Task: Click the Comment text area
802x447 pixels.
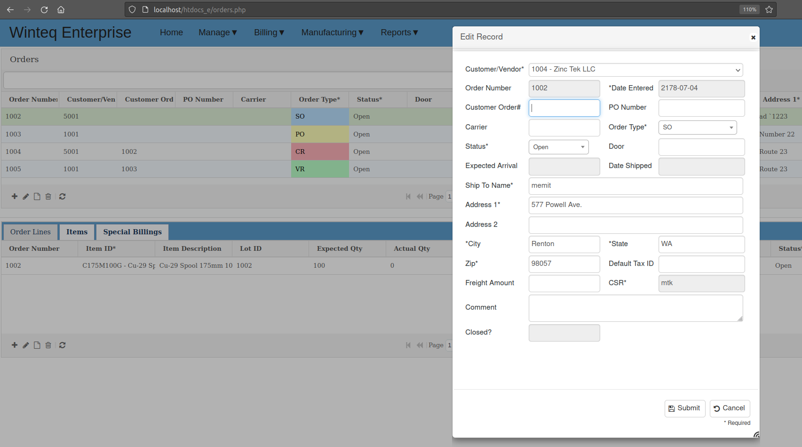Action: pos(635,308)
